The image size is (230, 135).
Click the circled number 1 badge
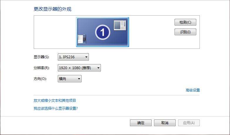tap(103, 32)
